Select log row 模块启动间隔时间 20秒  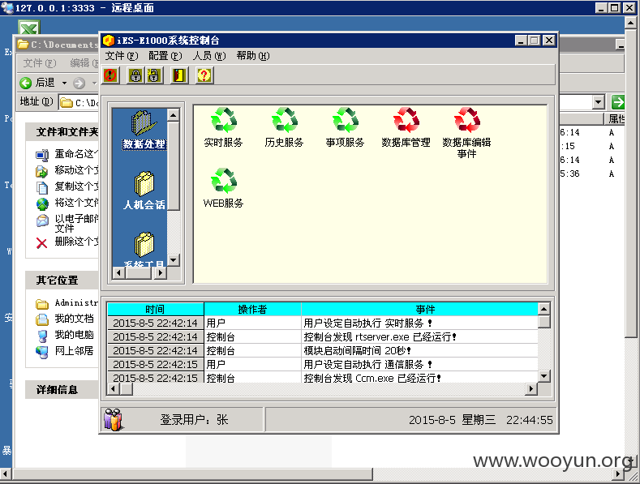click(x=323, y=350)
